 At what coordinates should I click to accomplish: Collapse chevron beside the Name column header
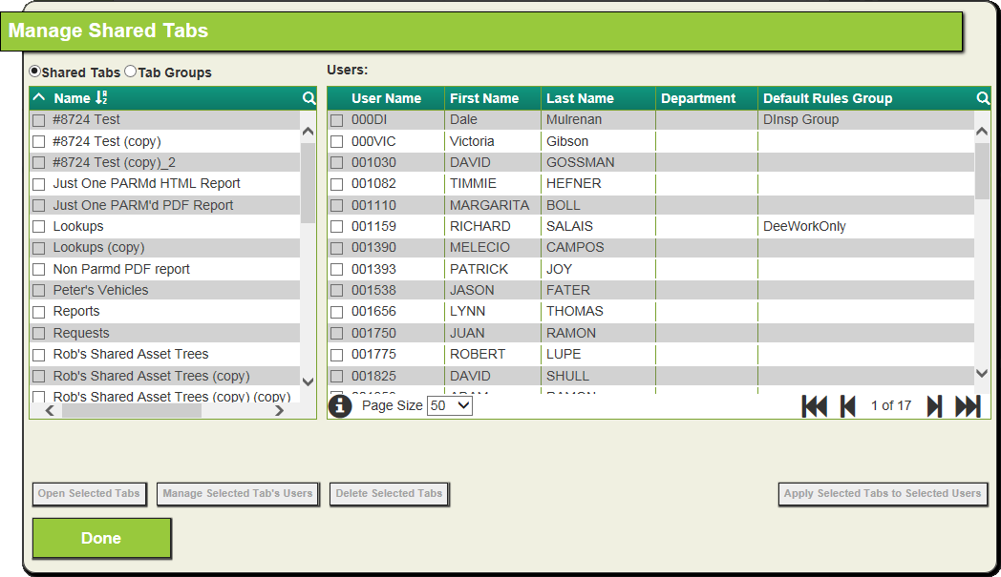coord(39,97)
